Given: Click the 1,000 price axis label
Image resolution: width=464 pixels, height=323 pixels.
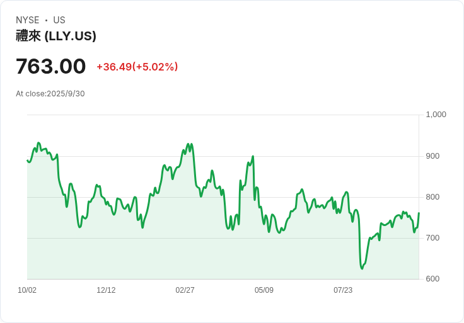Looking at the screenshot, I should [436, 115].
